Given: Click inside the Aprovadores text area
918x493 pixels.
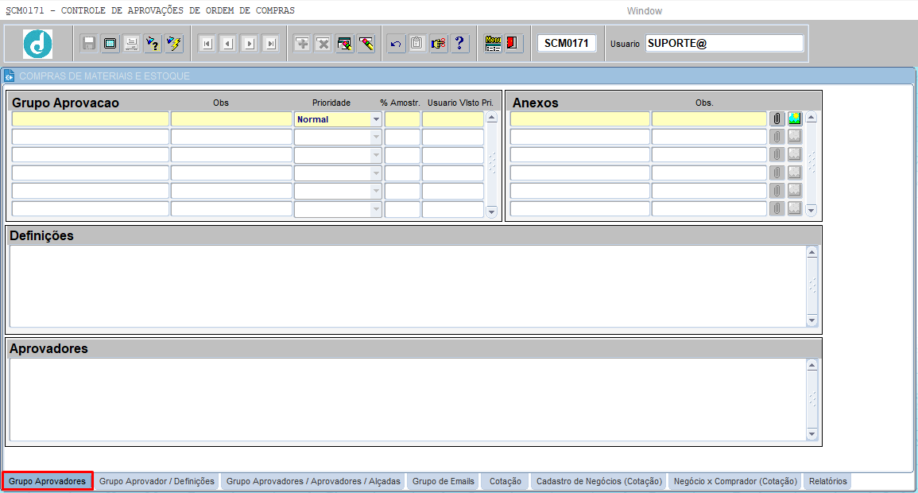Looking at the screenshot, I should point(408,399).
